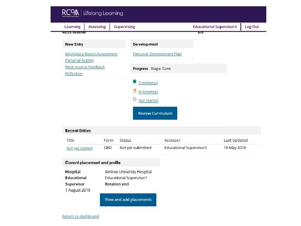
Task: Open the Assessing menu
Action: click(97, 27)
